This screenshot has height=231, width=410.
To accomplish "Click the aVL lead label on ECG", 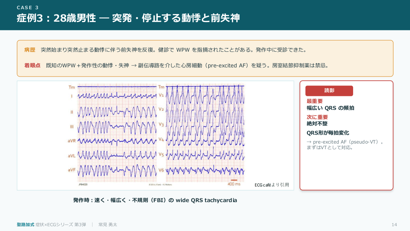I will [72, 156].
